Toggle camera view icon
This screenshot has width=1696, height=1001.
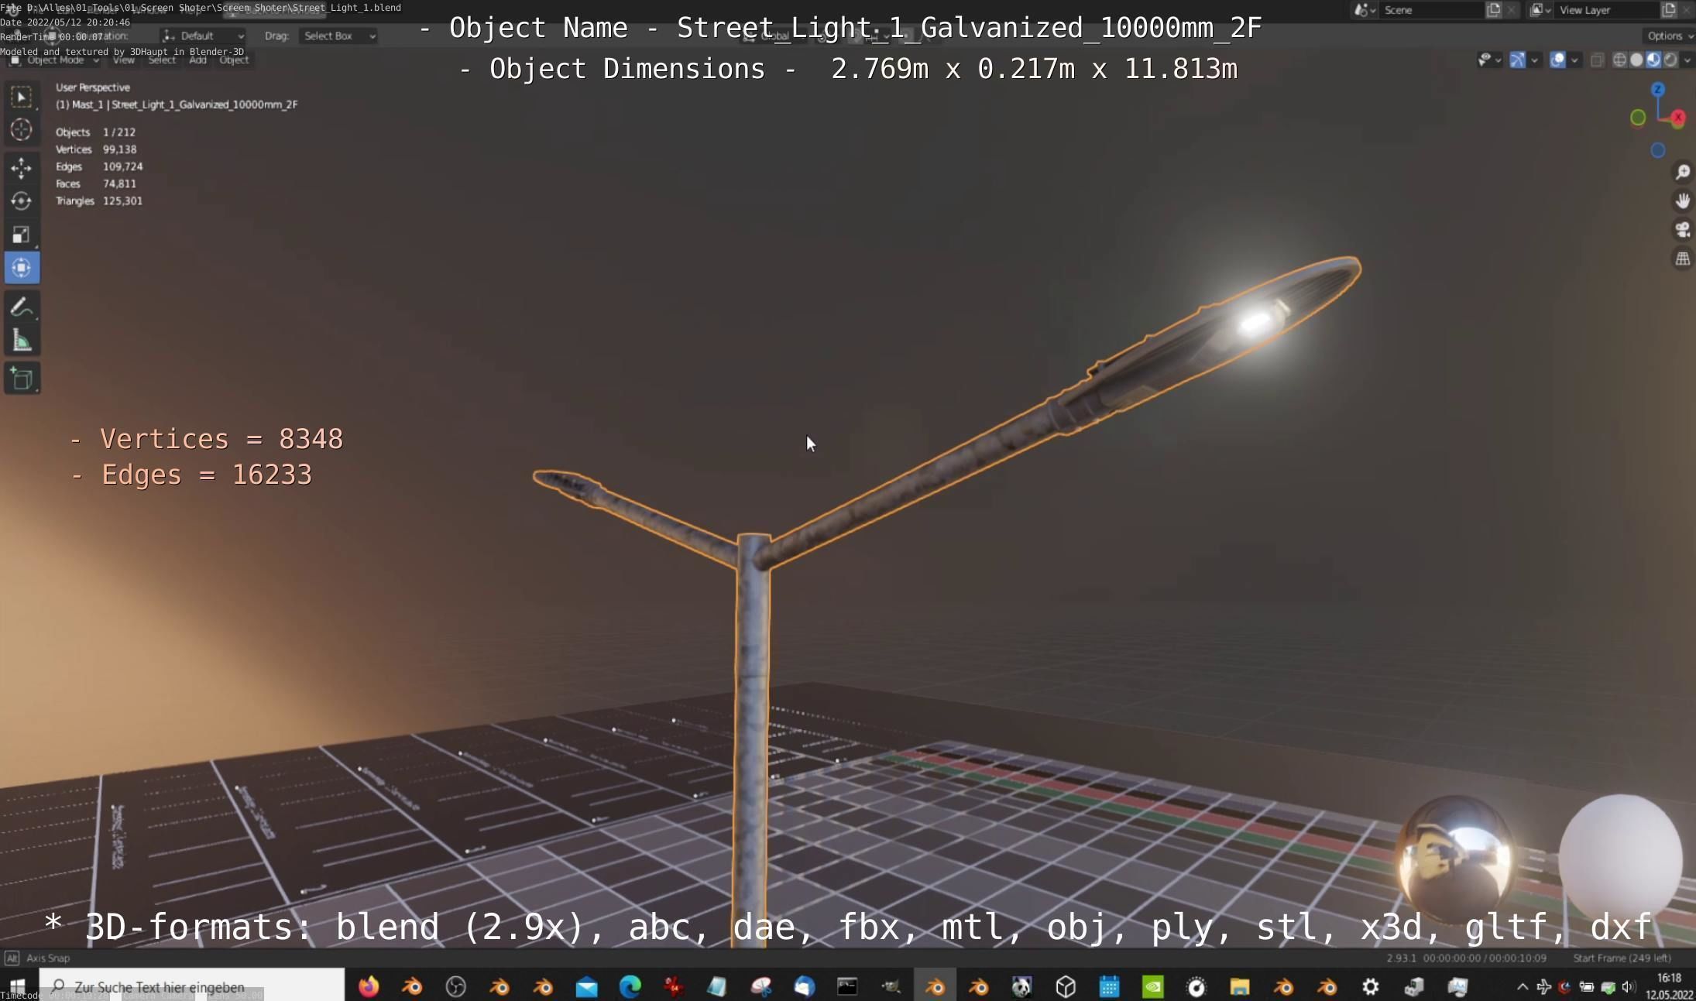click(x=1682, y=230)
